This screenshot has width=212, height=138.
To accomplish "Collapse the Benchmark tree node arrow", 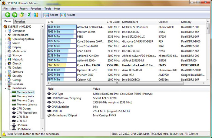I will [5, 88].
